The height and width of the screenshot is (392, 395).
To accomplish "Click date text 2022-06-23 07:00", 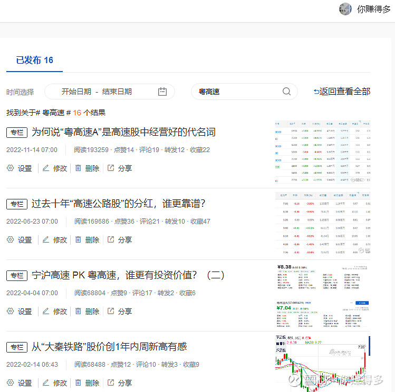I will click(32, 222).
